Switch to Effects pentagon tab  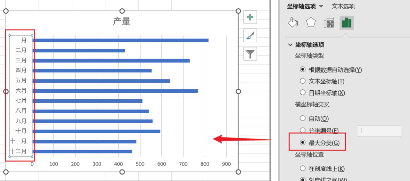(311, 23)
